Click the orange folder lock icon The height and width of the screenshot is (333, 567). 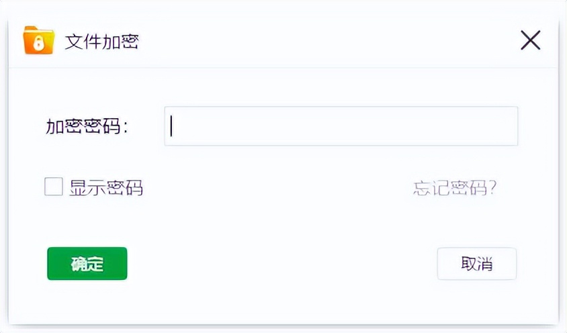[39, 40]
